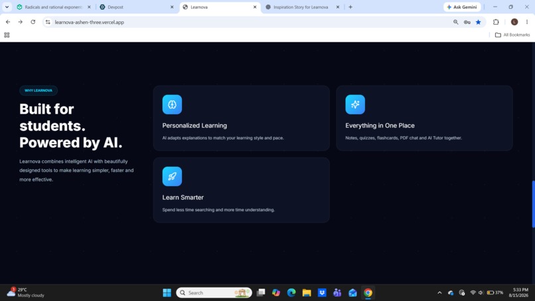535x301 pixels.
Task: Click the Learn Smarter card title
Action: 183,197
